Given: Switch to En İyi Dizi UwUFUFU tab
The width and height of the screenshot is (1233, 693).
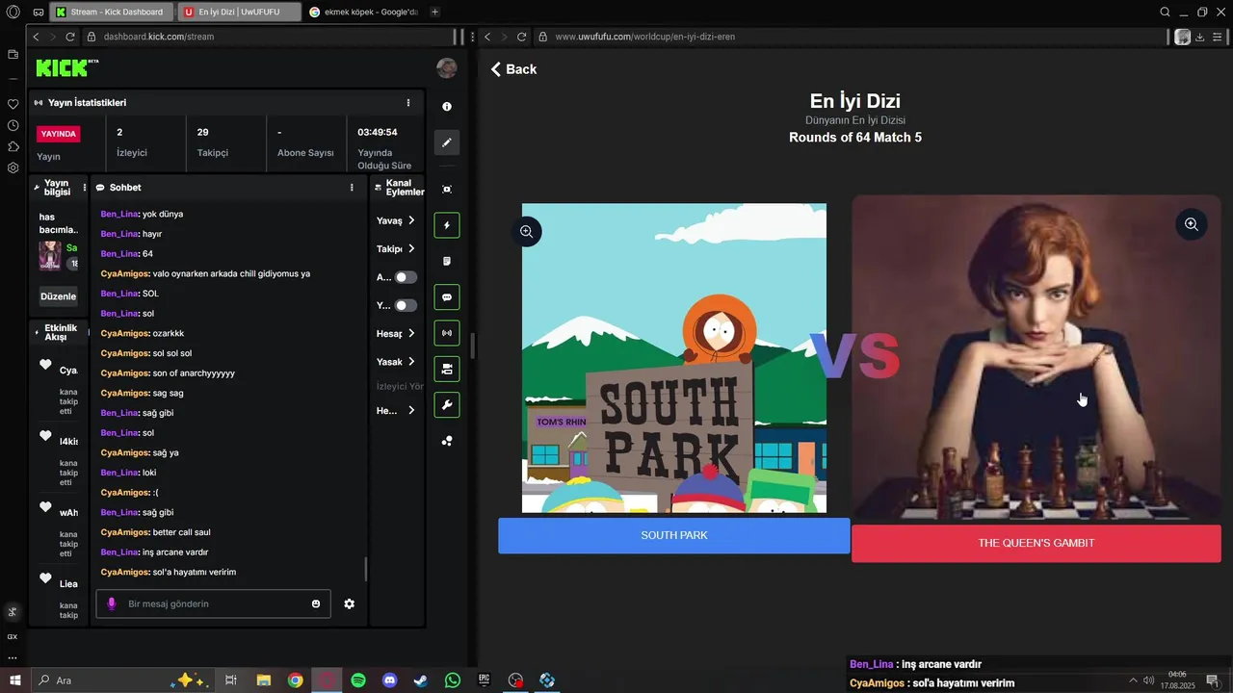Looking at the screenshot, I should 238,12.
